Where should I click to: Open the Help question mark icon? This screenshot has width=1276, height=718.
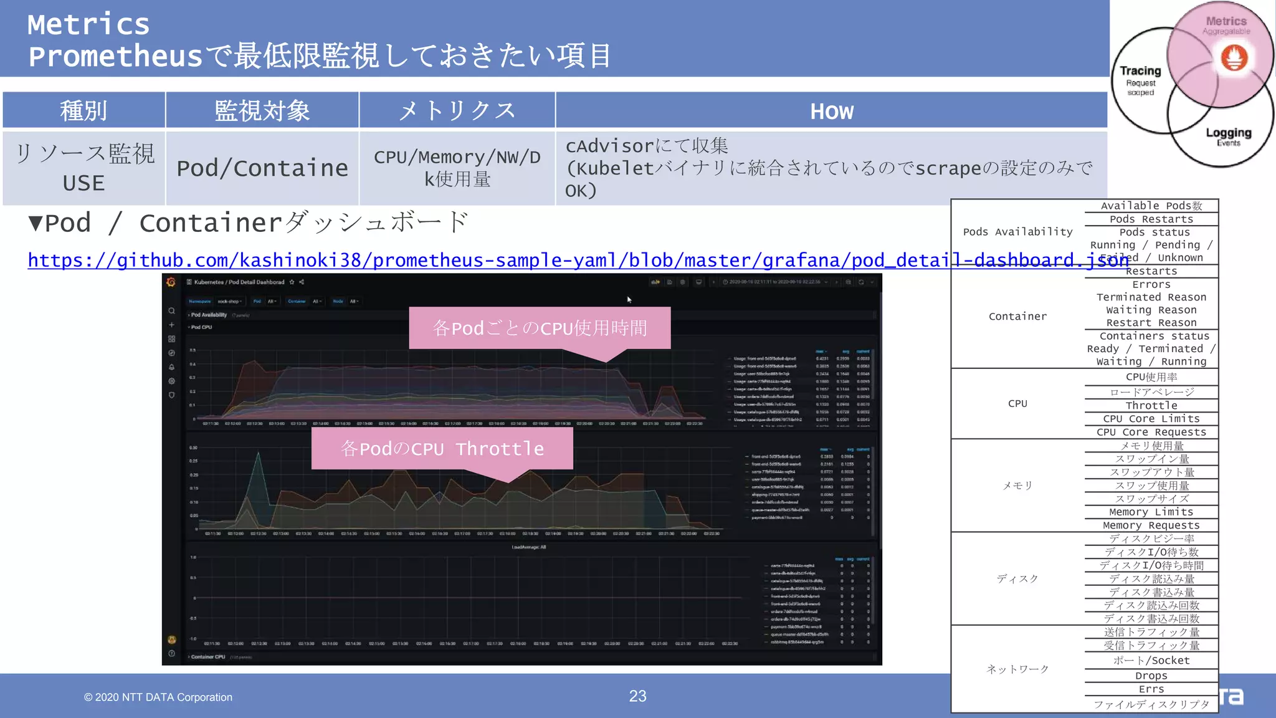tap(171, 653)
